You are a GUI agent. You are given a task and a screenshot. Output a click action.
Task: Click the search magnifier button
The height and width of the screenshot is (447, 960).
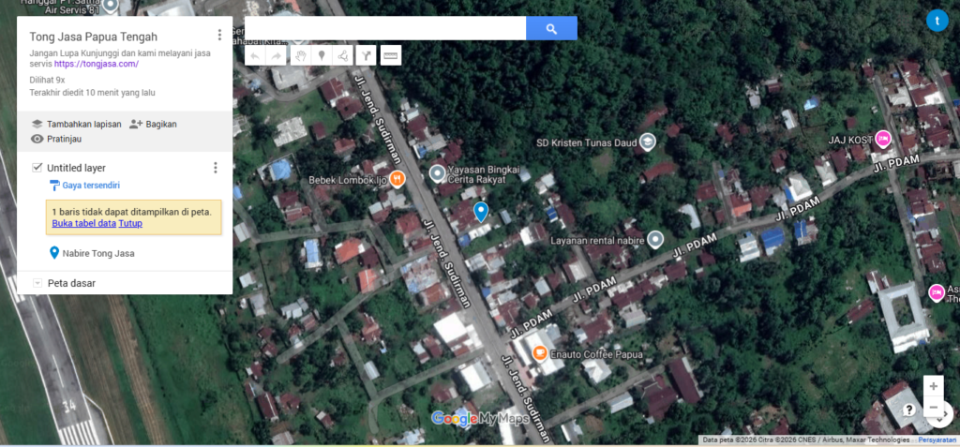(551, 28)
